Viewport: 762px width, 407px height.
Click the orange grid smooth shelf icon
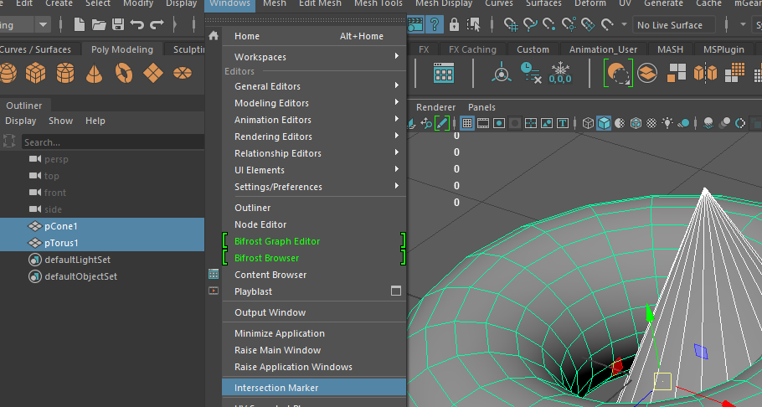click(734, 73)
